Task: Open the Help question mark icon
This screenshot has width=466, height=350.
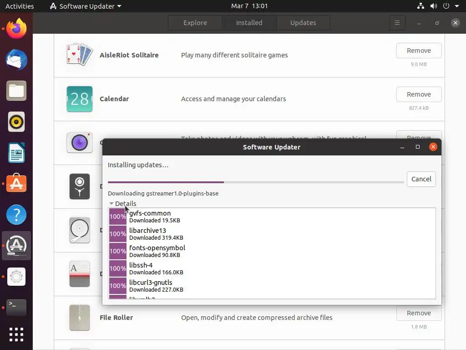Action: coord(16,215)
